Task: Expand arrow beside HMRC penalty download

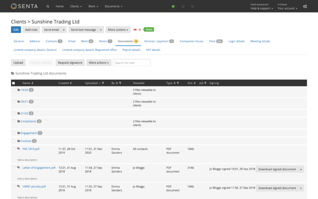Action: tap(301, 188)
